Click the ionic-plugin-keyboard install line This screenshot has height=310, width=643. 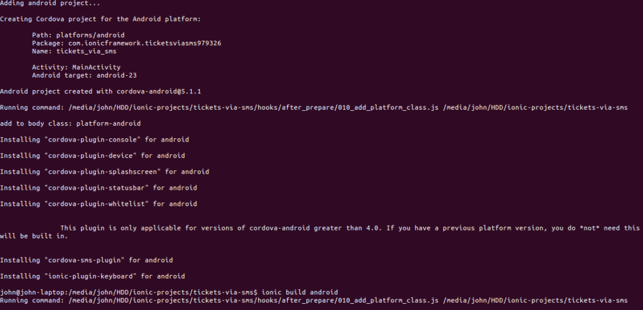(92, 276)
